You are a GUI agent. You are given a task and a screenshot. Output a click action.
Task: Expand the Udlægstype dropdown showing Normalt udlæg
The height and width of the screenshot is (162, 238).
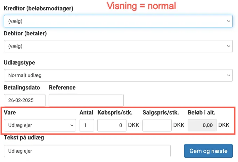pos(118,75)
